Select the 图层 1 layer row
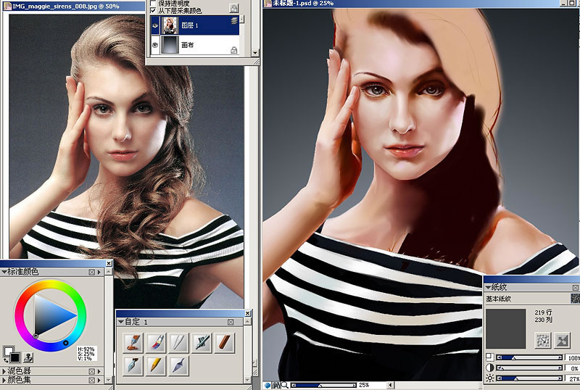The width and height of the screenshot is (580, 390). (195, 25)
